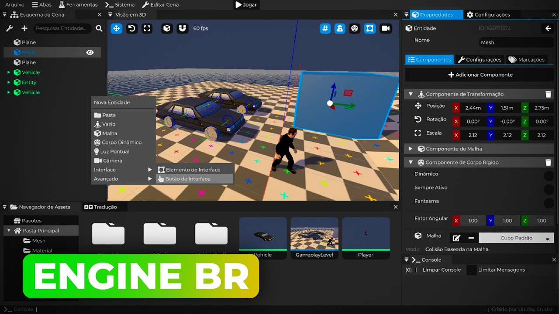Select the Pacotes tree item
Image resolution: width=559 pixels, height=314 pixels.
tap(41, 221)
